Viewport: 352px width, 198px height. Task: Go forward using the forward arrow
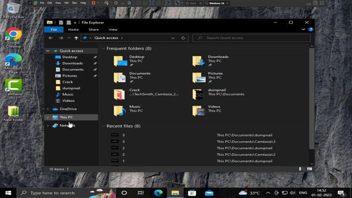(x=61, y=38)
